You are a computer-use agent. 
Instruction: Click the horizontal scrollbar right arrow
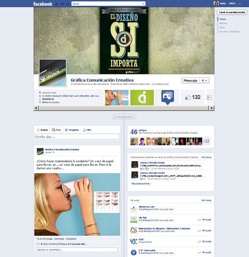pyautogui.click(x=212, y=108)
